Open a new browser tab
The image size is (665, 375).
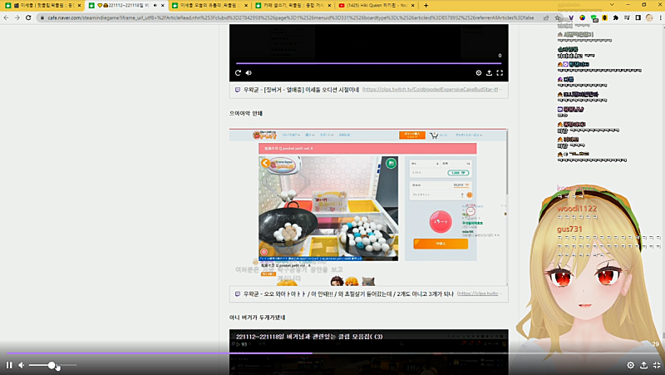pos(426,6)
